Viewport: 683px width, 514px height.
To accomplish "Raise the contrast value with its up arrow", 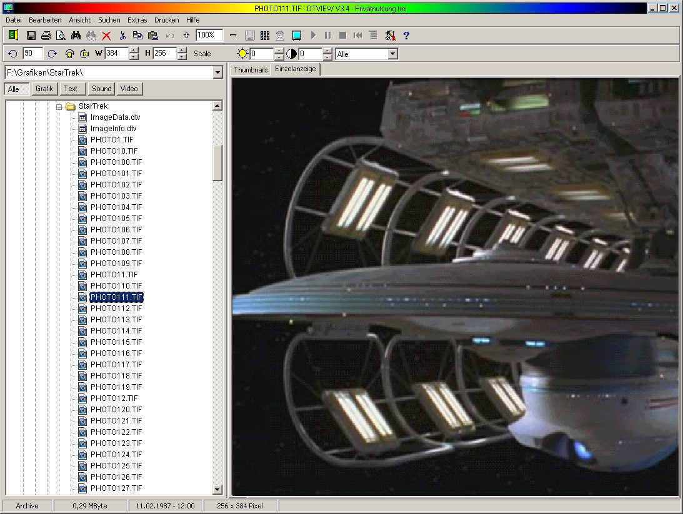I will tap(327, 51).
